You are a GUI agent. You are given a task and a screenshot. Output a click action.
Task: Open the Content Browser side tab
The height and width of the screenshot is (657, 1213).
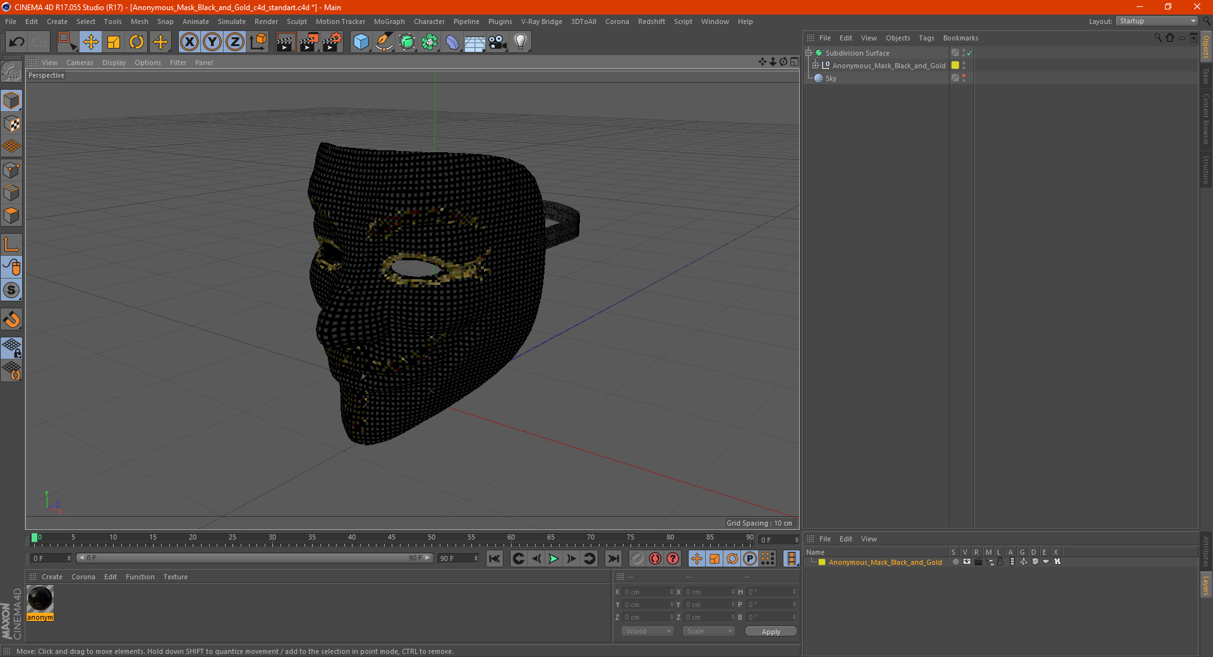1206,119
